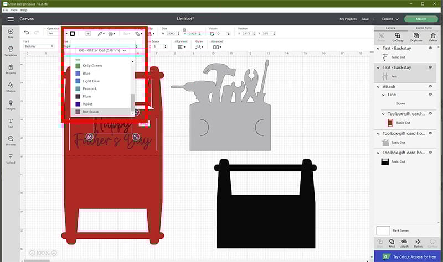This screenshot has height=262, width=443.
Task: Hide the first Text - Backstay layer
Action: 429,48
